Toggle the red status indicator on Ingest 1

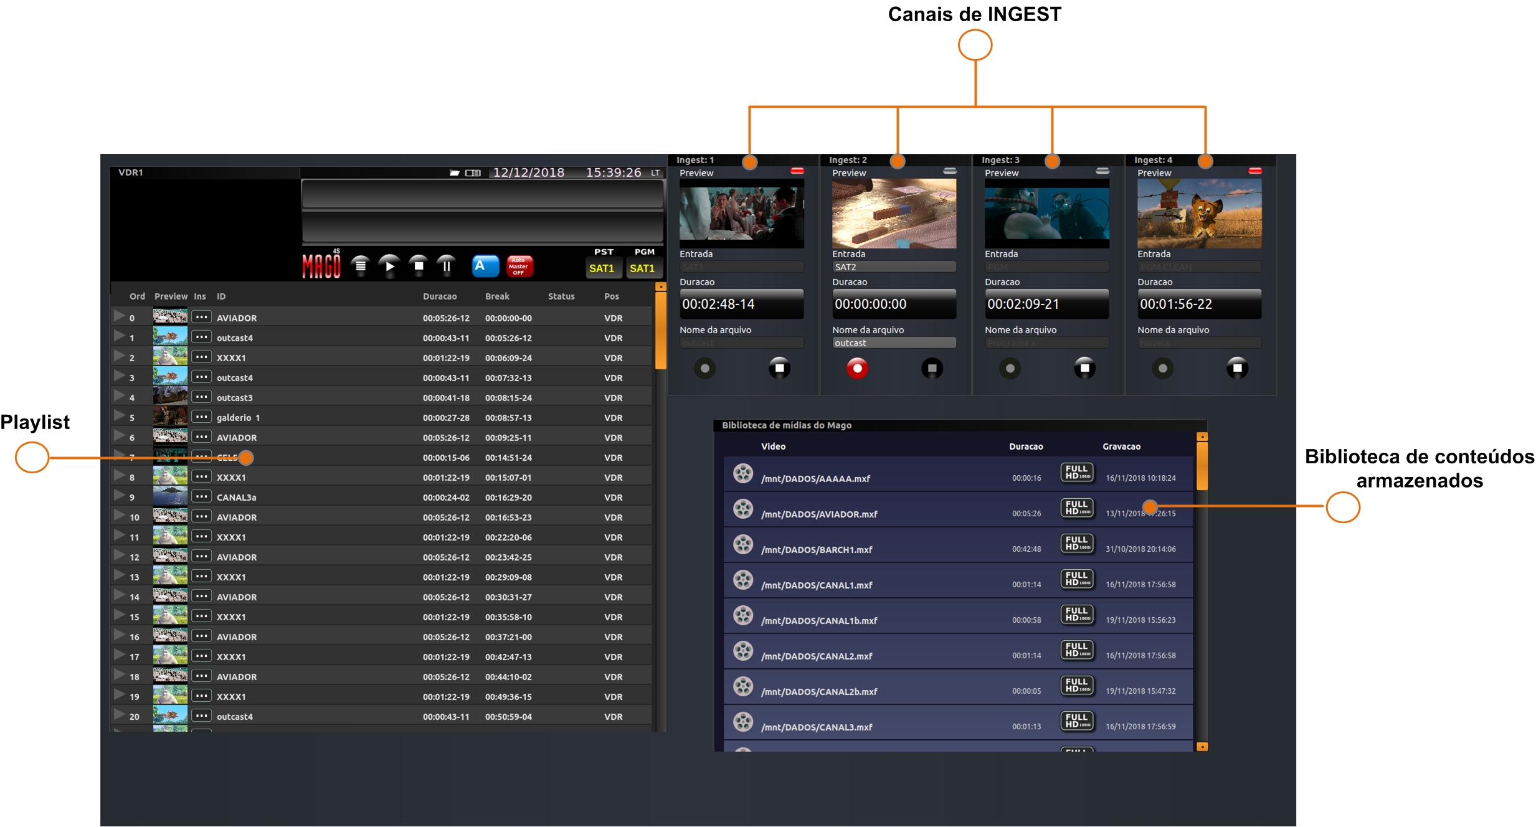[x=797, y=171]
